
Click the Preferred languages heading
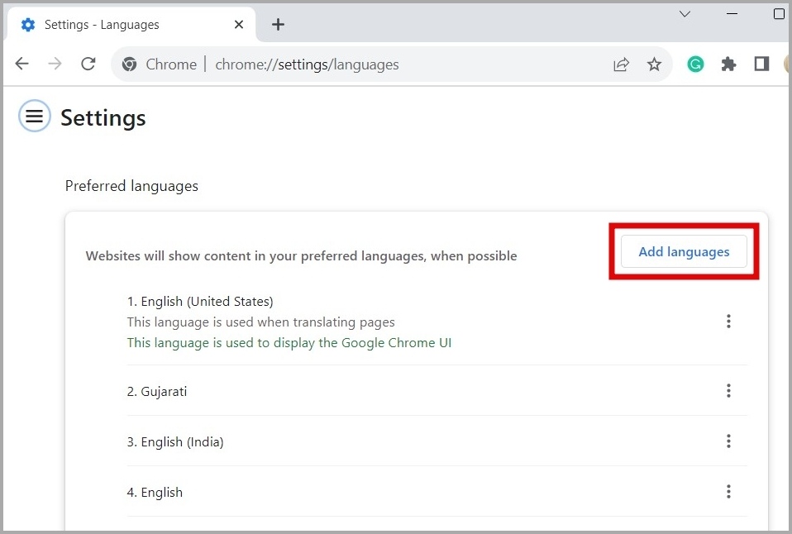pyautogui.click(x=131, y=186)
